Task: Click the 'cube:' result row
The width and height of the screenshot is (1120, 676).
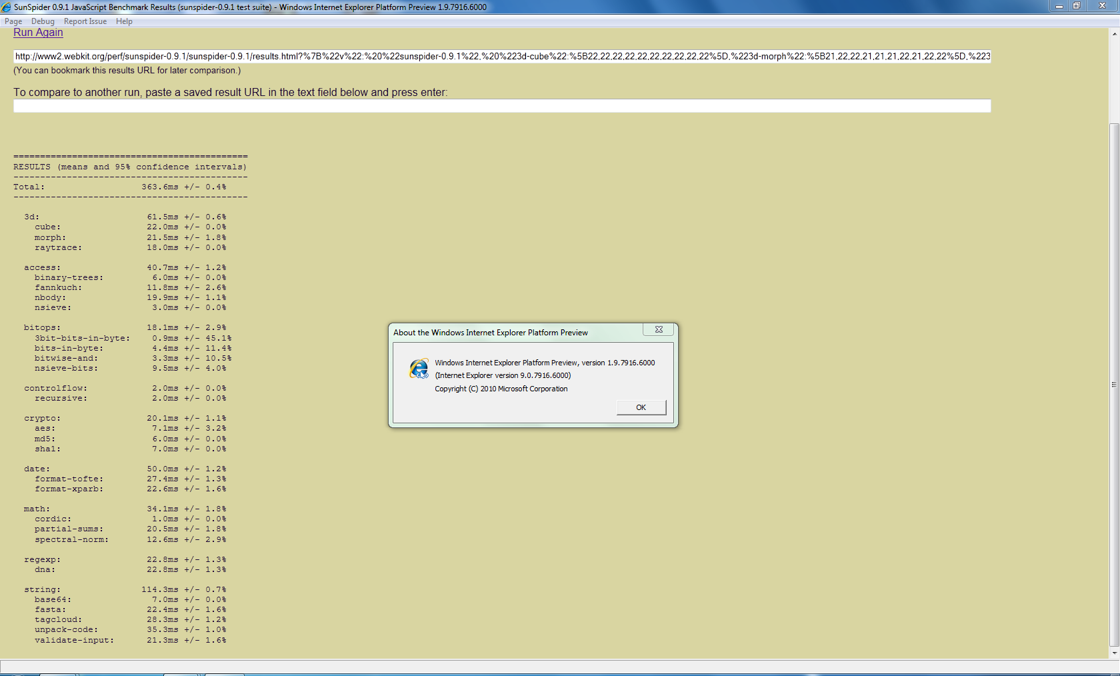Action: coord(131,227)
